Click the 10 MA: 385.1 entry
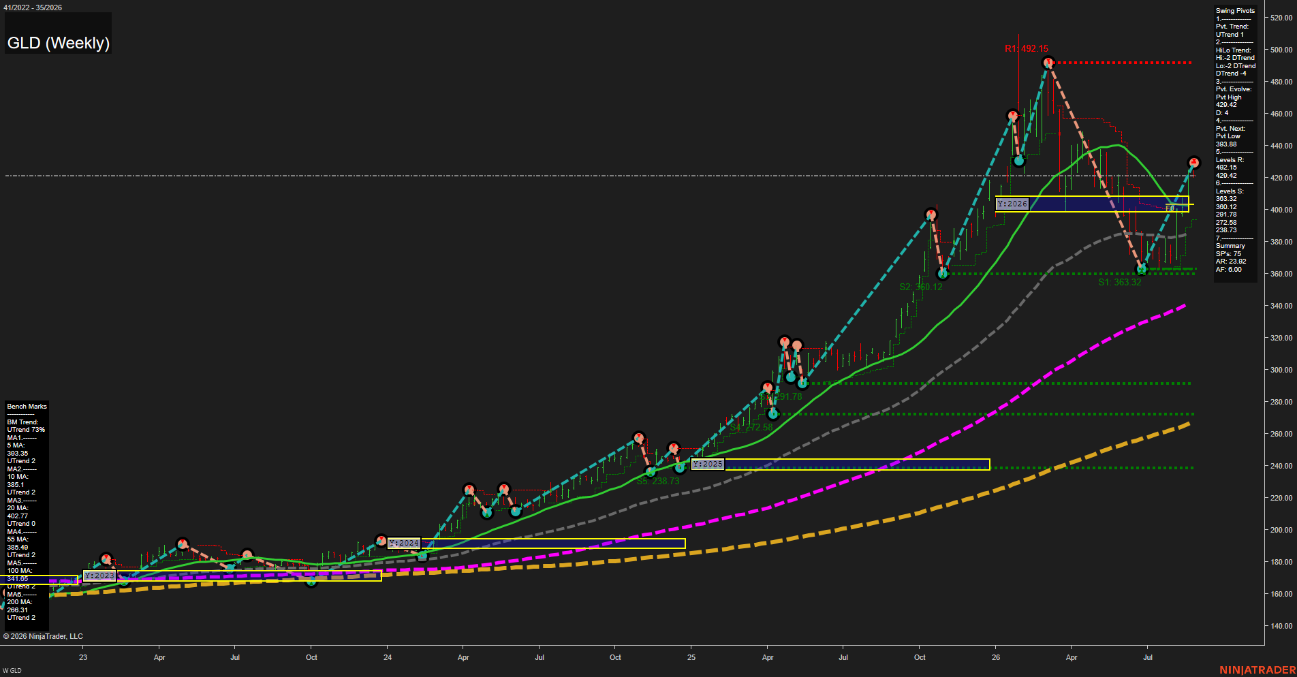The width and height of the screenshot is (1297, 677). [x=18, y=481]
